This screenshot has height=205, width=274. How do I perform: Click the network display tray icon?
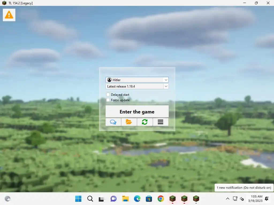pos(235,199)
